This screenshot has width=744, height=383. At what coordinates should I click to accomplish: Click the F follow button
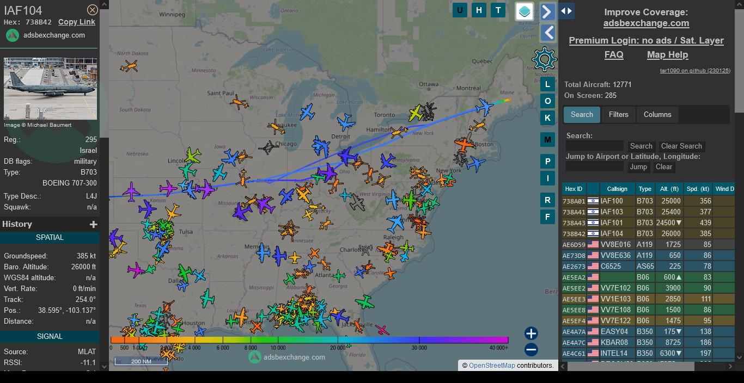click(547, 217)
